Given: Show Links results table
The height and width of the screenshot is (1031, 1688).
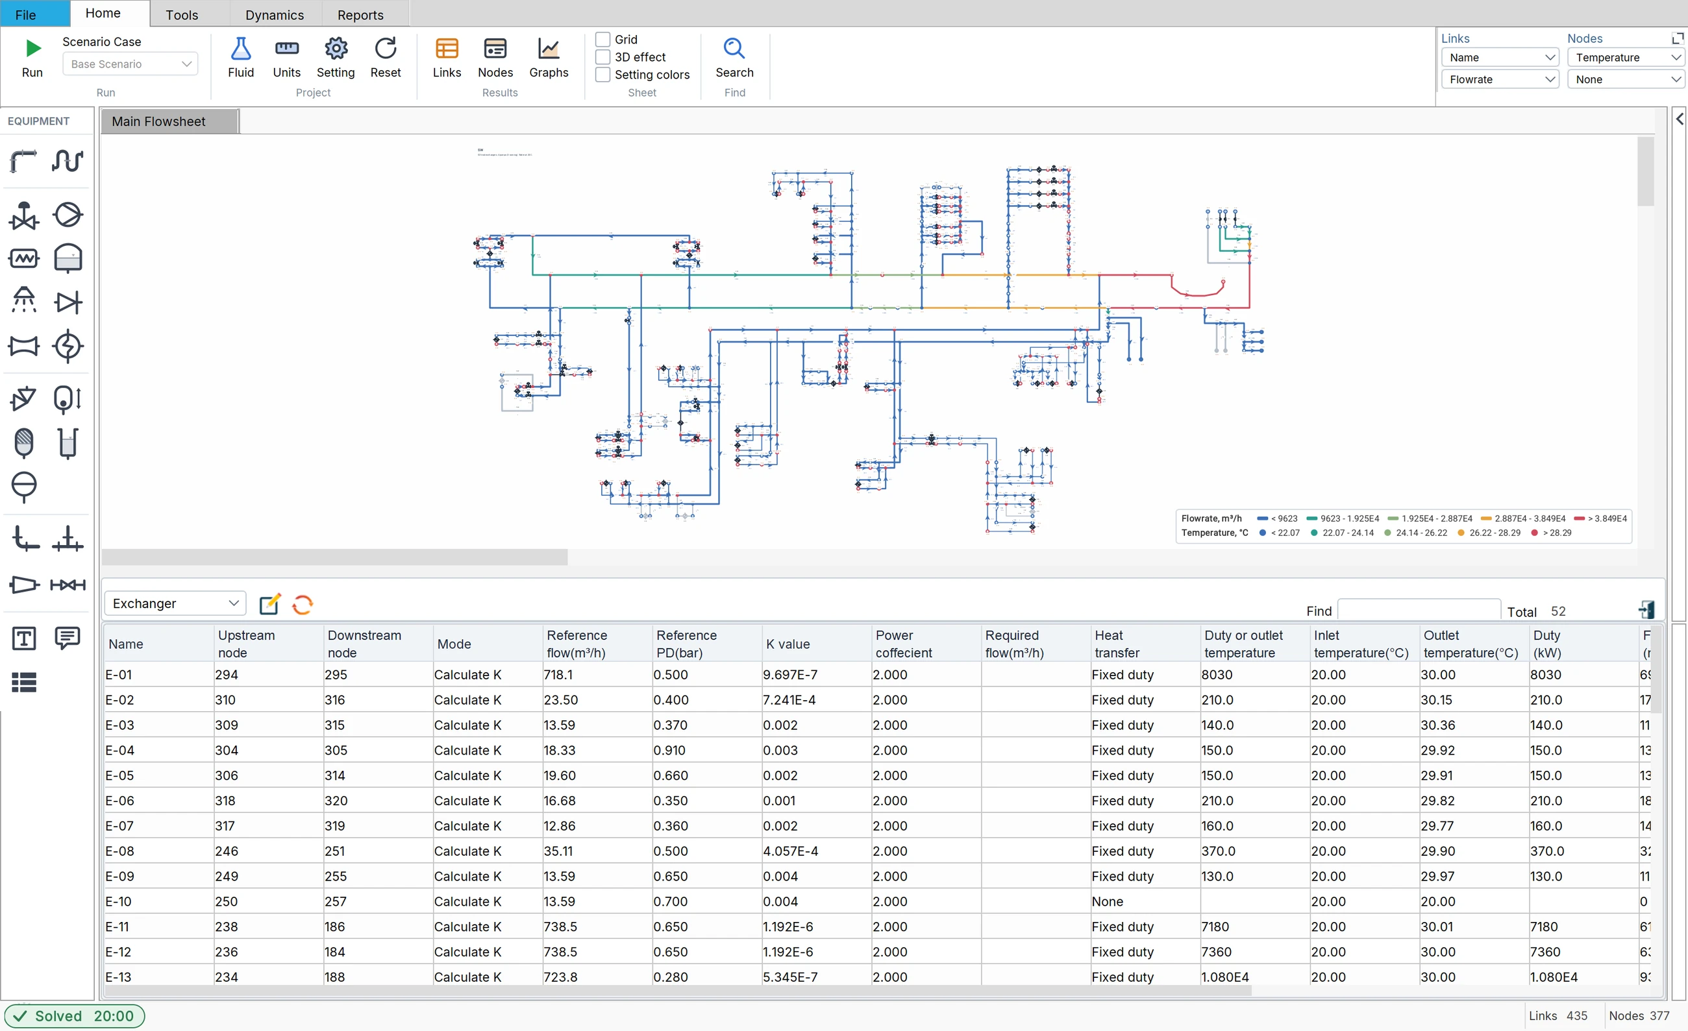Looking at the screenshot, I should point(447,49).
